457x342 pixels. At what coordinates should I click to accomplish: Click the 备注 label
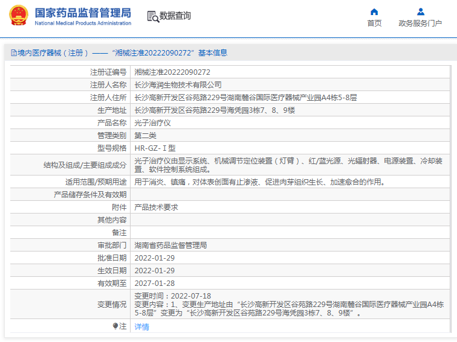(x=119, y=233)
